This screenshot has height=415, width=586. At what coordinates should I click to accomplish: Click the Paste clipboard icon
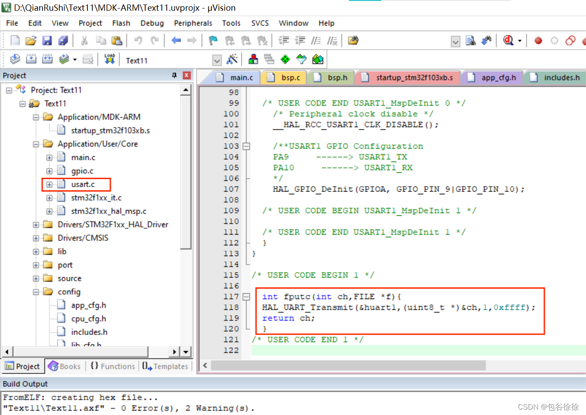pyautogui.click(x=117, y=41)
